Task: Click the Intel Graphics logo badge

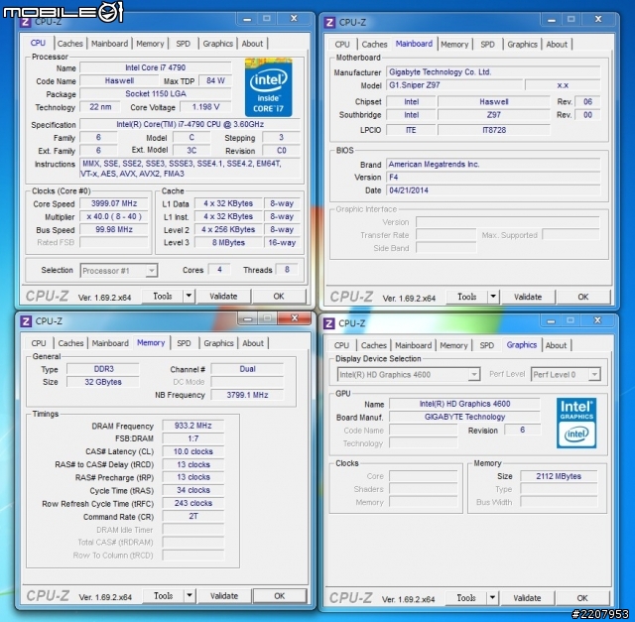Action: pyautogui.click(x=576, y=423)
